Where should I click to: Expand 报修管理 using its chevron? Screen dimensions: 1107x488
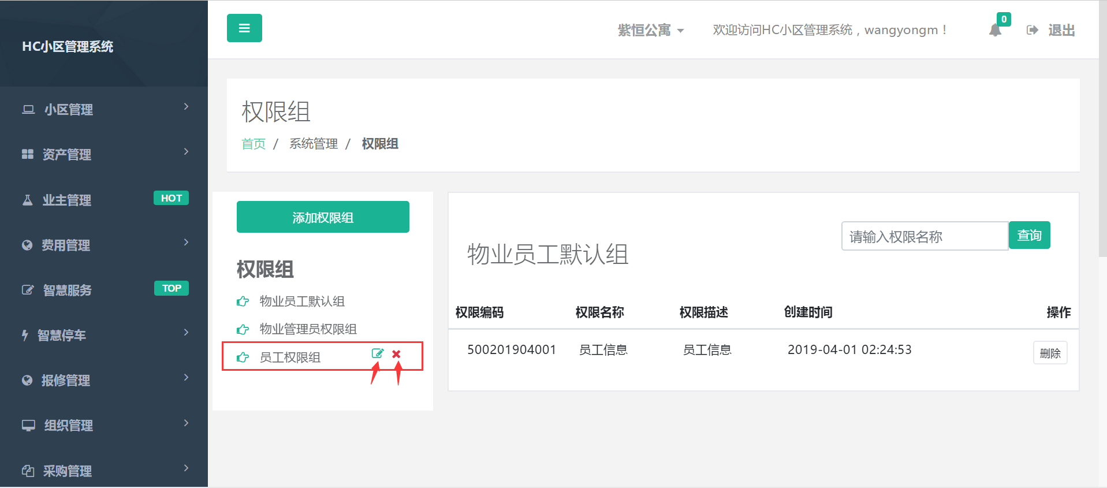tap(186, 377)
